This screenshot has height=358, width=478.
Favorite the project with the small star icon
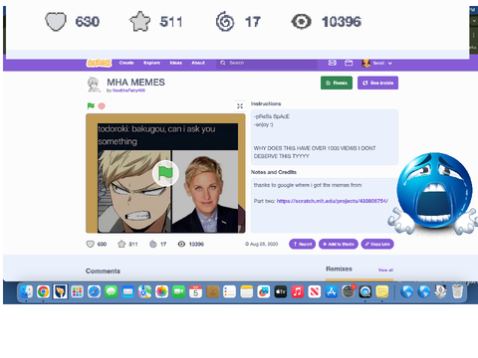pyautogui.click(x=121, y=245)
